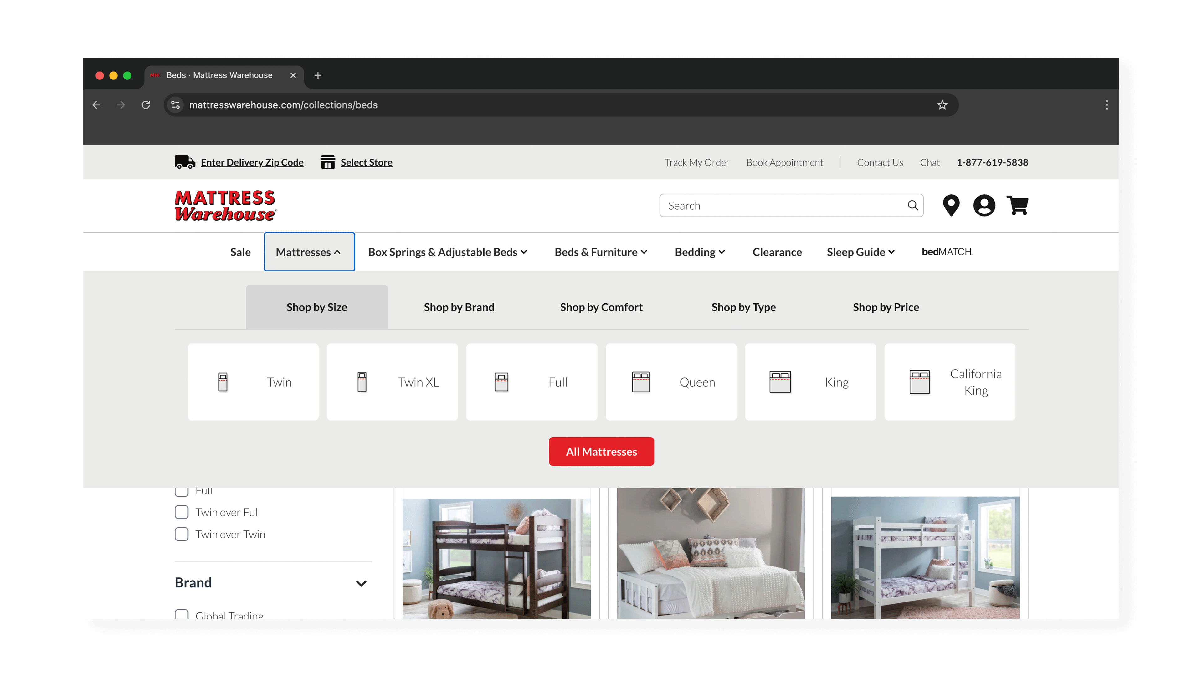Reload the page in browser

point(146,105)
